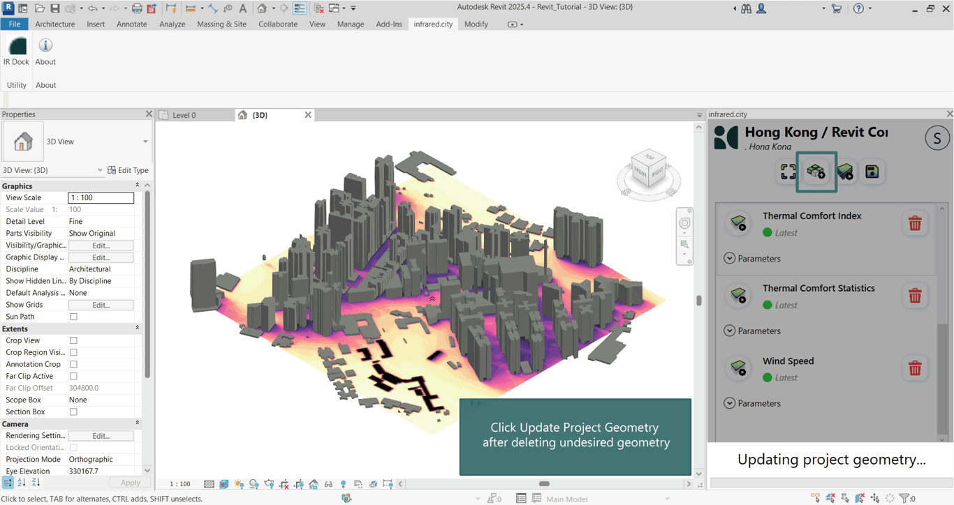Image resolution: width=954 pixels, height=505 pixels.
Task: Click the save icon in infrared.city panel
Action: 872,172
